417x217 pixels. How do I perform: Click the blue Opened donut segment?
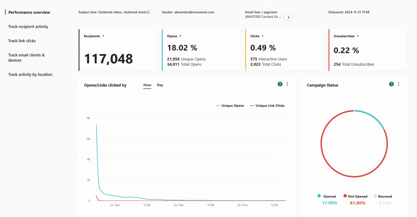click(373, 117)
